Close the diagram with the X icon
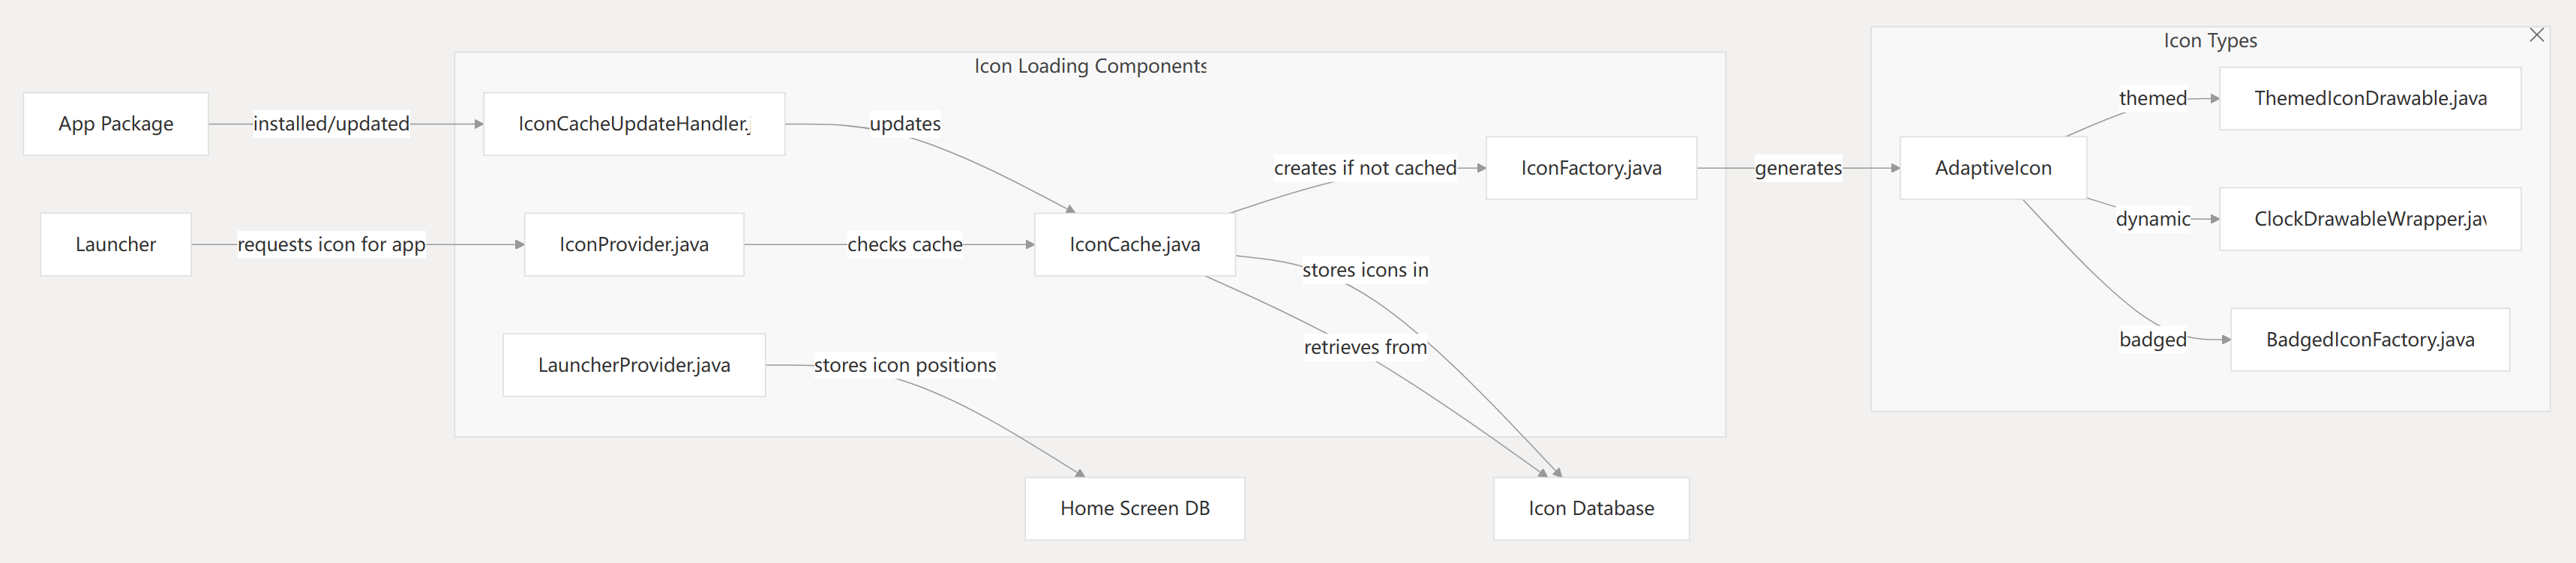Viewport: 2576px width, 563px height. [2536, 35]
